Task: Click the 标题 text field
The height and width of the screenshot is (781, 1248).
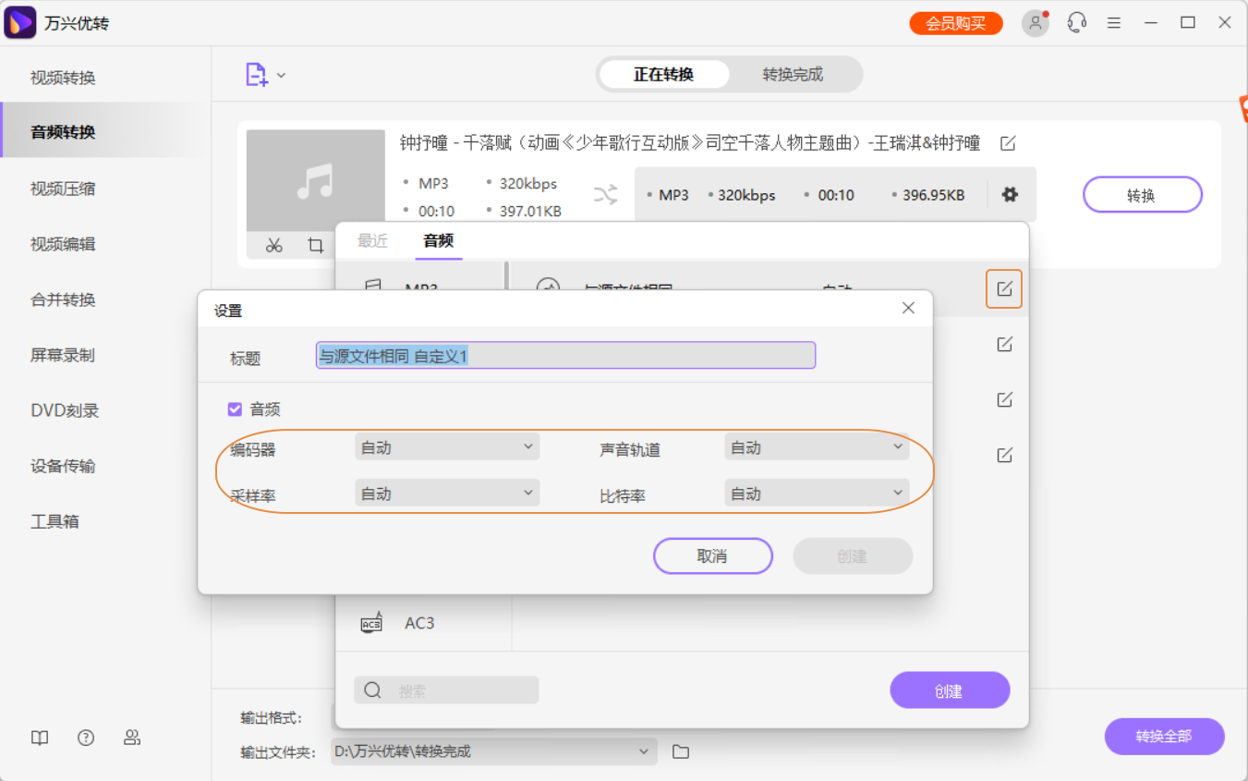Action: click(565, 356)
